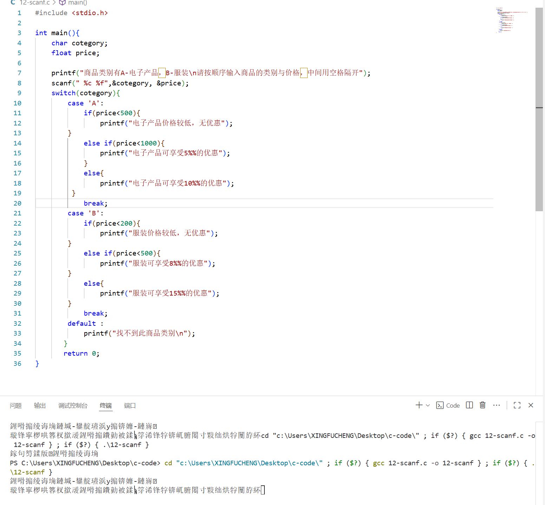Open terminal panel more actions ellipsis
The image size is (545, 505).
pyautogui.click(x=496, y=405)
